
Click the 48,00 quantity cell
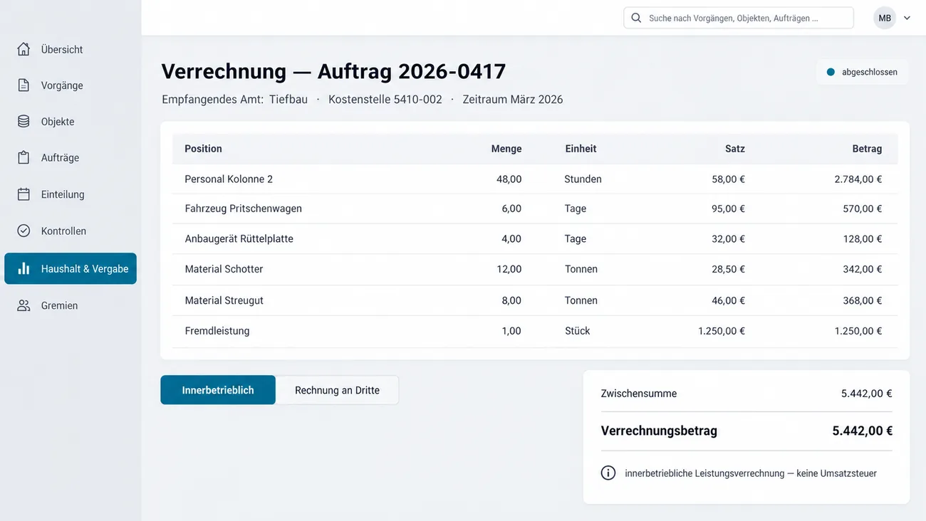[509, 179]
